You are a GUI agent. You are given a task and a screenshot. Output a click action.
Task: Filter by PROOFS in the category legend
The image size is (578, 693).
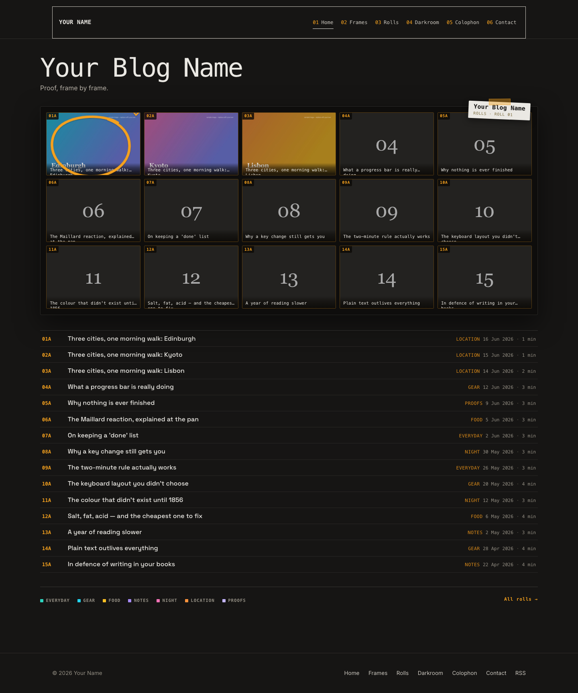click(234, 601)
